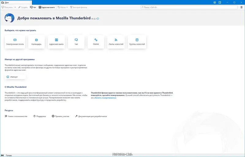Select the Дом tab

(16, 2)
